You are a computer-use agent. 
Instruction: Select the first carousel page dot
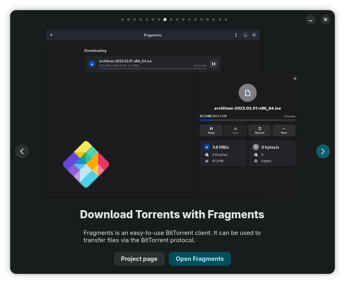coord(122,19)
